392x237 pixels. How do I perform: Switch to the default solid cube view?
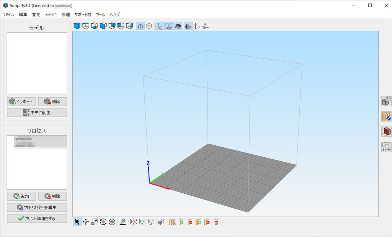(x=77, y=26)
